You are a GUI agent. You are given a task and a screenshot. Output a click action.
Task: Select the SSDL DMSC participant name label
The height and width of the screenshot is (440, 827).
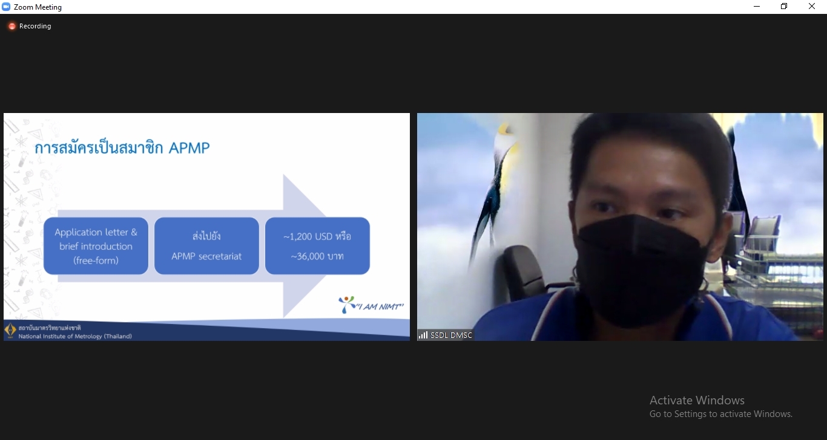point(451,335)
